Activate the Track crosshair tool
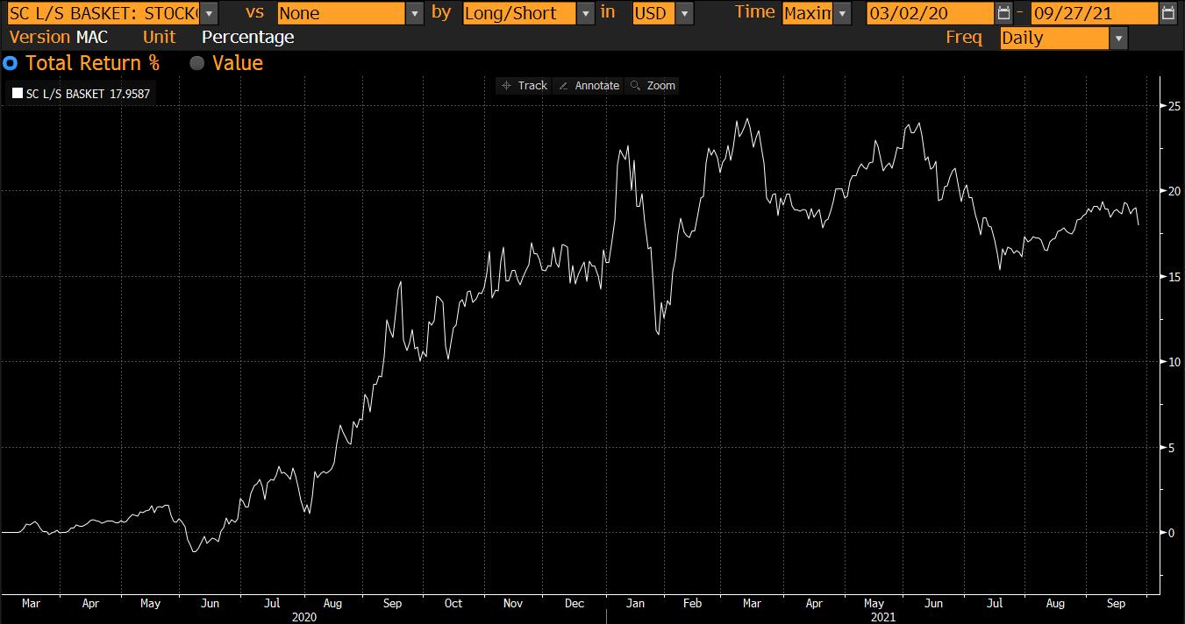The height and width of the screenshot is (624, 1185). (523, 85)
